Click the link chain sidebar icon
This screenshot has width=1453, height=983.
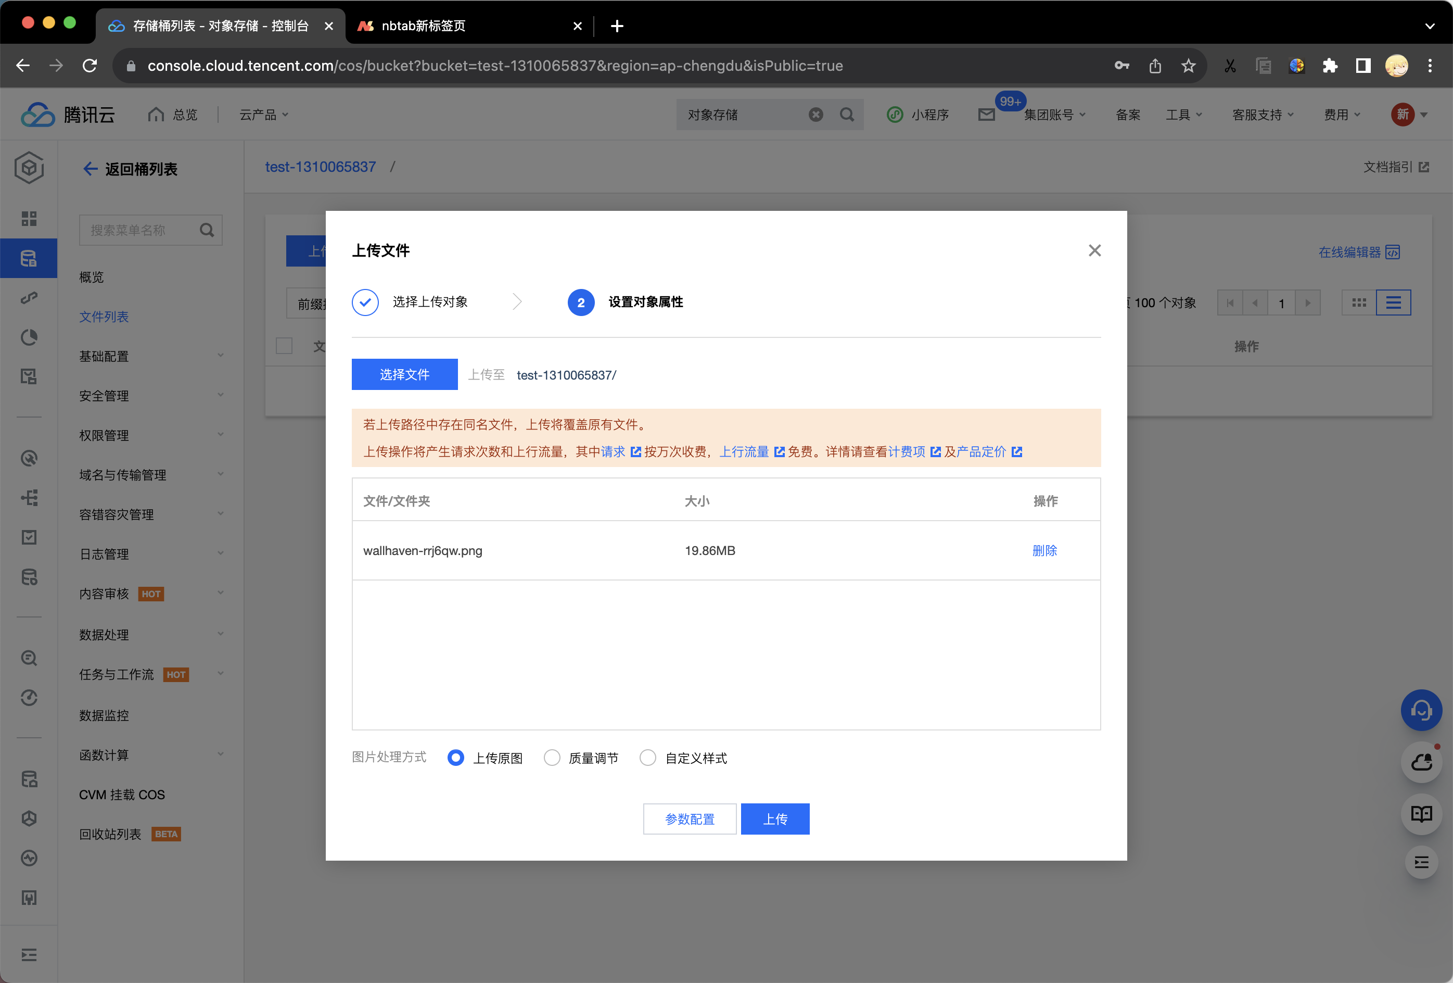pyautogui.click(x=29, y=298)
